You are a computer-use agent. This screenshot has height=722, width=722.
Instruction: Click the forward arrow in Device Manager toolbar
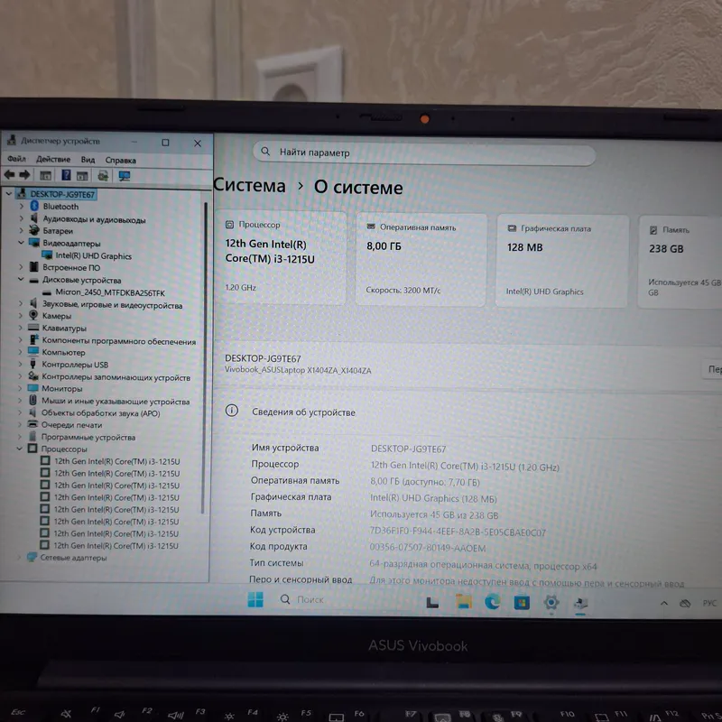(x=24, y=174)
